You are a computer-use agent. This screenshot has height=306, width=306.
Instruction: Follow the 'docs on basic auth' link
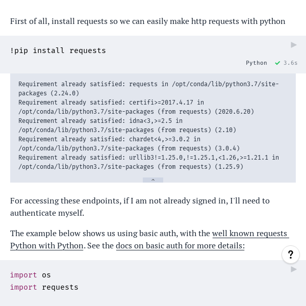click(x=180, y=246)
